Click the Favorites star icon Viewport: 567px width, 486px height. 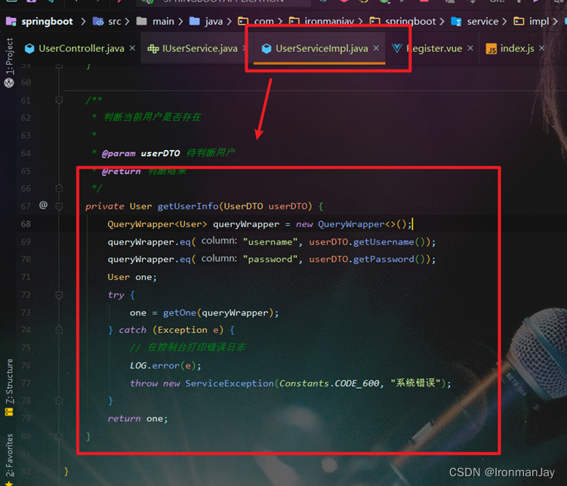pyautogui.click(x=9, y=483)
